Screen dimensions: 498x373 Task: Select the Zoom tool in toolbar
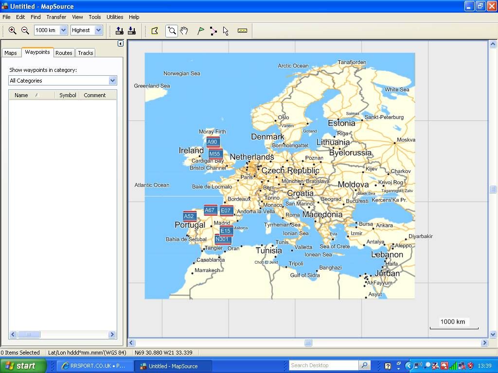[172, 31]
